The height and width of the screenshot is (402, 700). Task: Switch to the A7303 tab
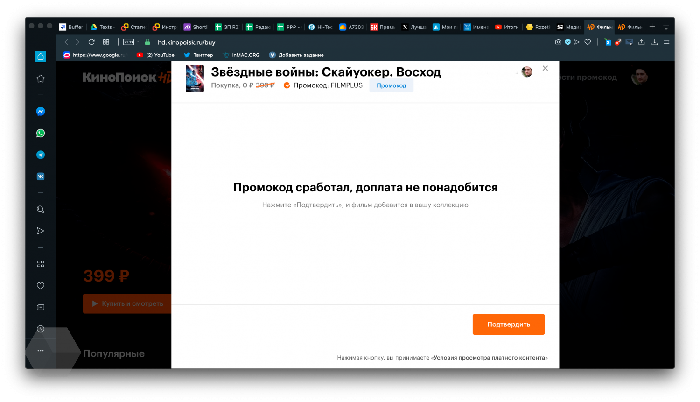click(x=351, y=27)
